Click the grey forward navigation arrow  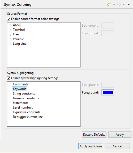coord(119,5)
